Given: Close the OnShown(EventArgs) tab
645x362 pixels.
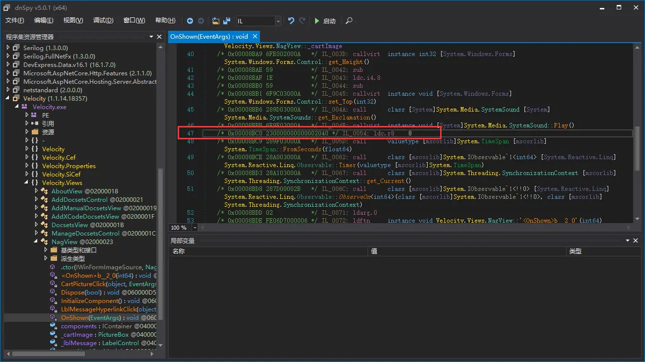Looking at the screenshot, I should [255, 36].
